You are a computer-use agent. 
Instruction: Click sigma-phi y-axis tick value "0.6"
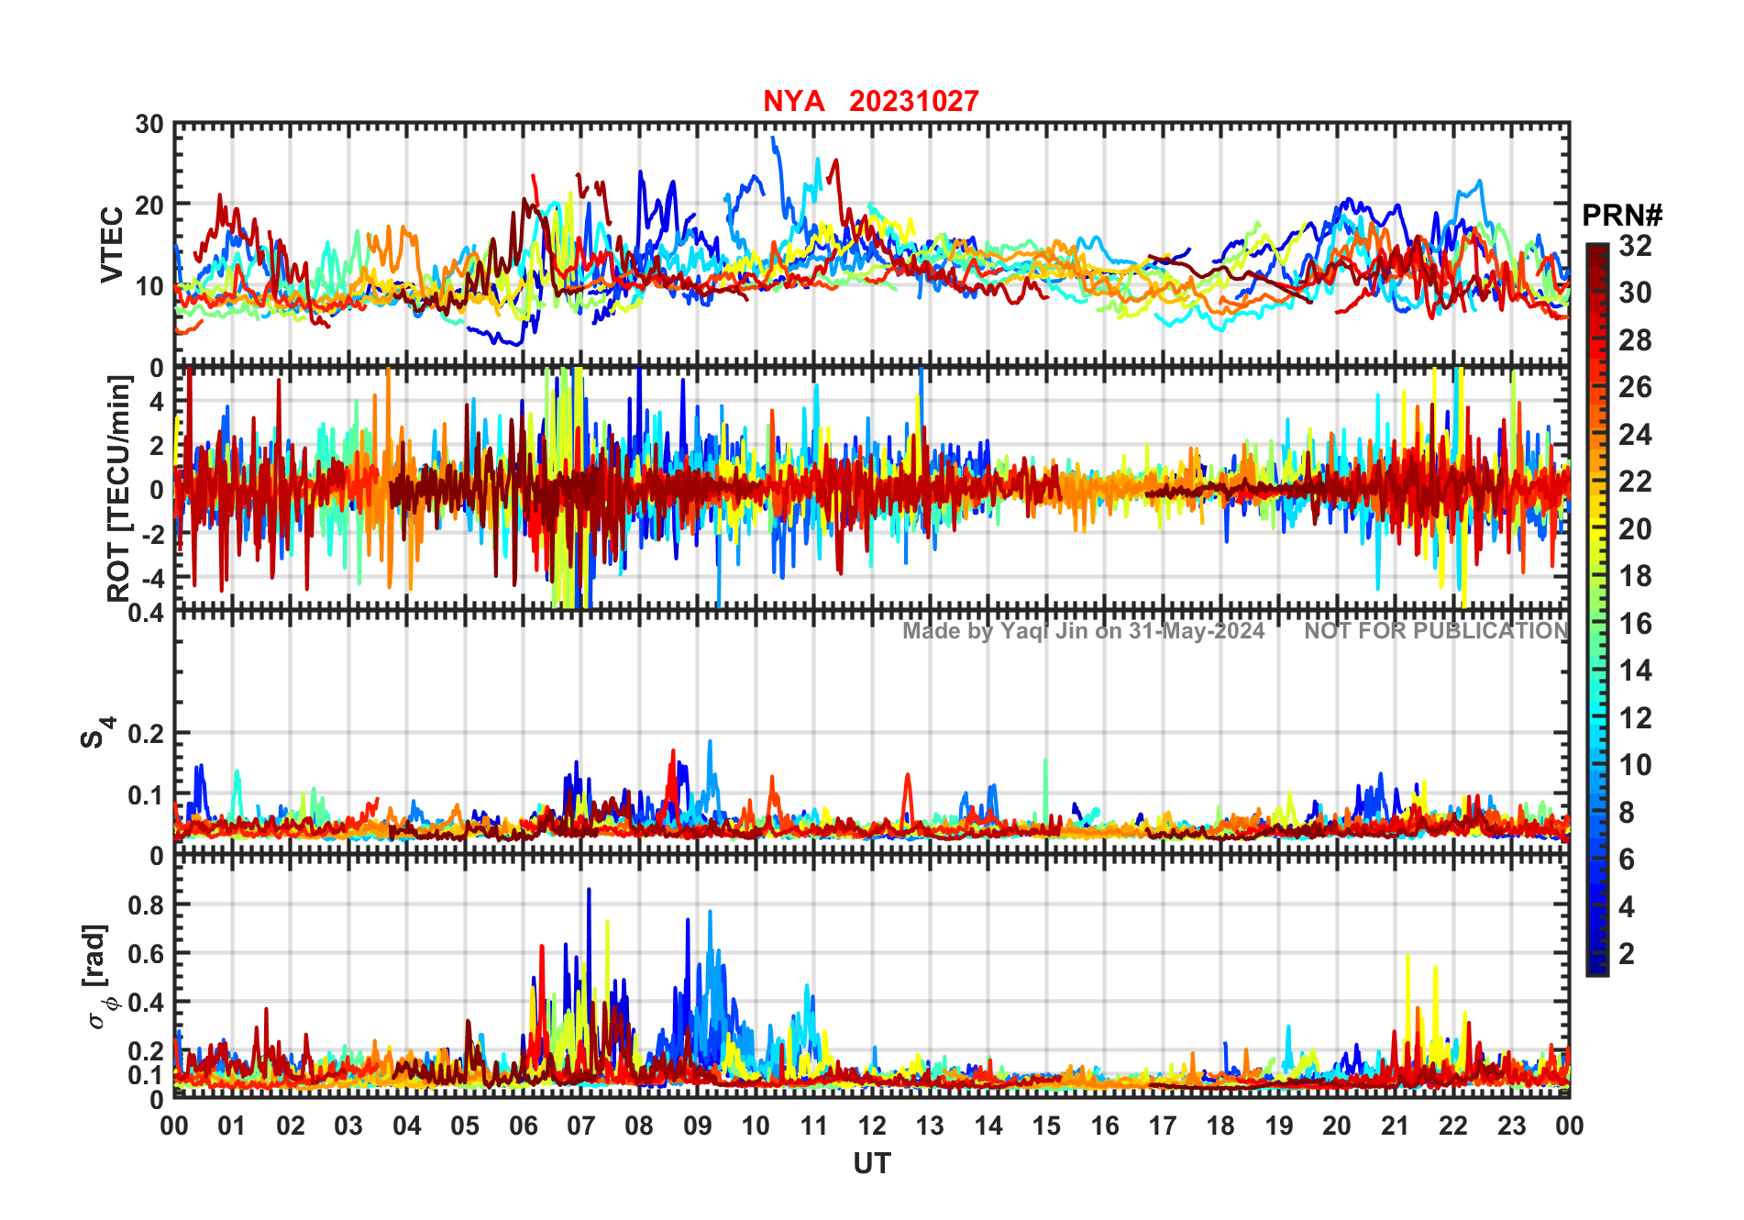146,954
